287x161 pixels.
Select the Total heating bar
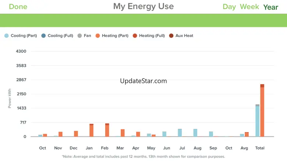pos(262,111)
